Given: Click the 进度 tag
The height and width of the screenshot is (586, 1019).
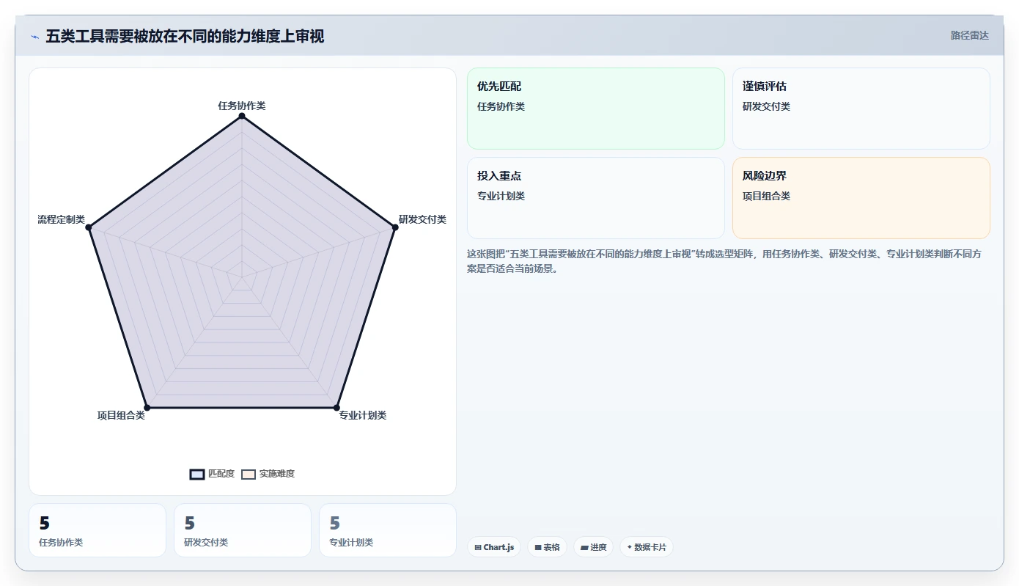Looking at the screenshot, I should click(593, 547).
